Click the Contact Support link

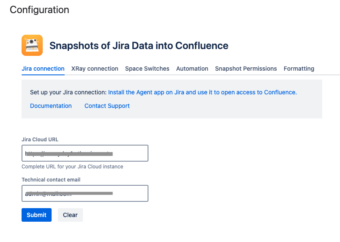107,106
